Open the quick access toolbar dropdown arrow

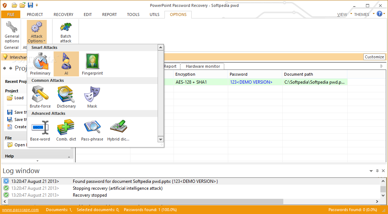[37, 5]
